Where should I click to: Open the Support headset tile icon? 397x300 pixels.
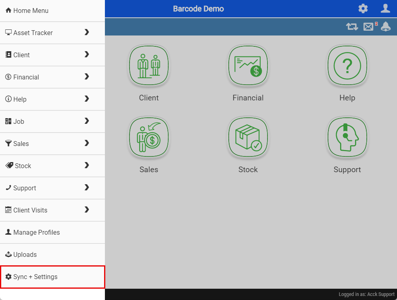[347, 137]
